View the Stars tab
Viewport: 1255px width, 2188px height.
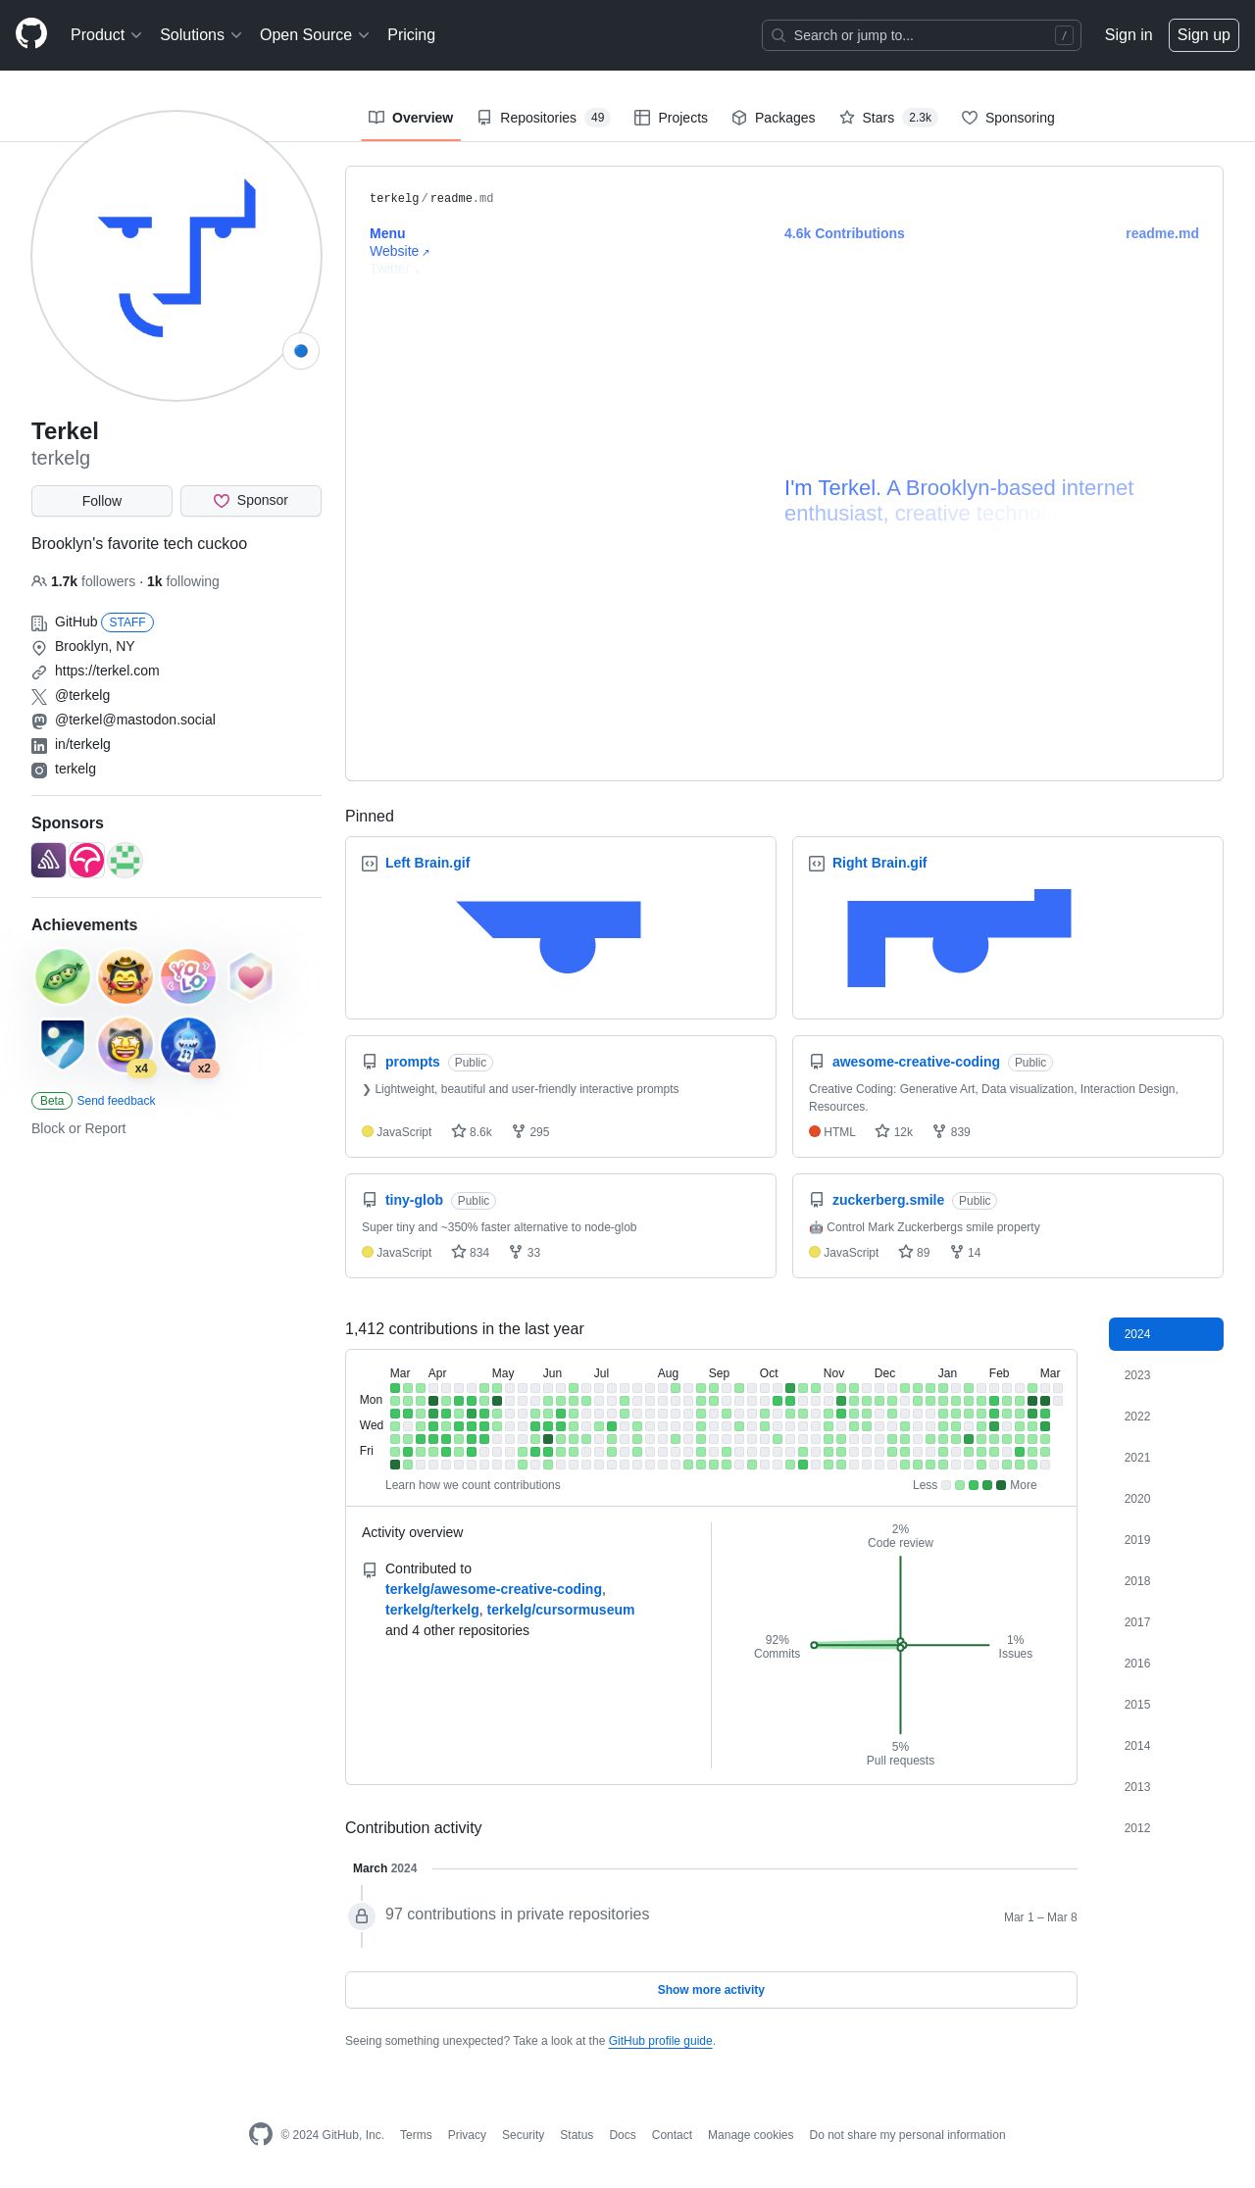[887, 118]
